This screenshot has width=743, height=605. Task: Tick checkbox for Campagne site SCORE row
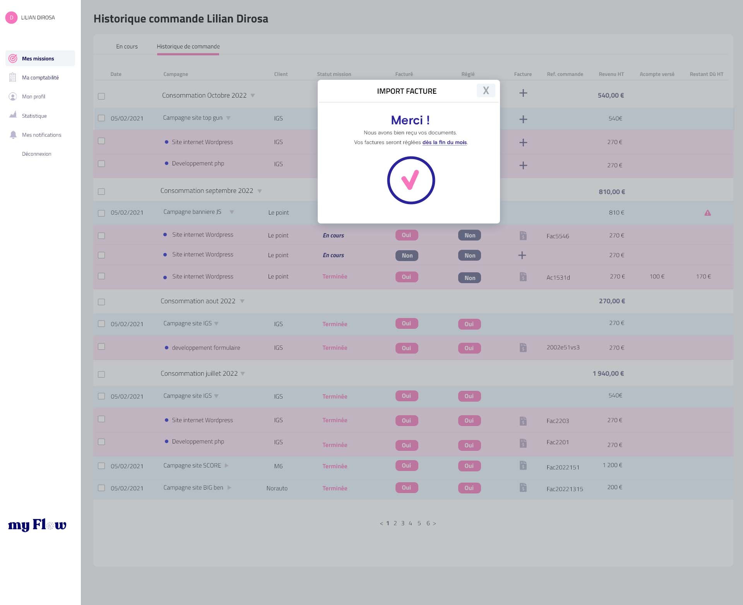[x=101, y=466]
